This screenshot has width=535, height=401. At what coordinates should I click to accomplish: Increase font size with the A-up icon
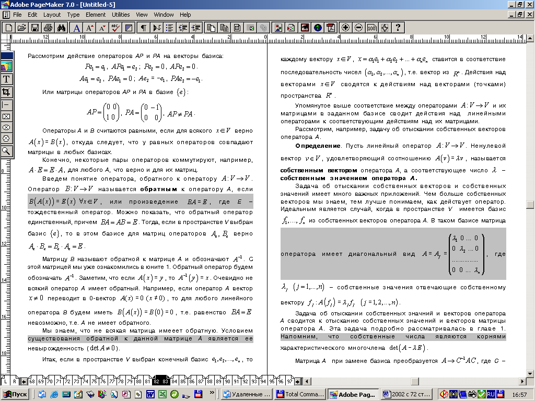pos(90,28)
